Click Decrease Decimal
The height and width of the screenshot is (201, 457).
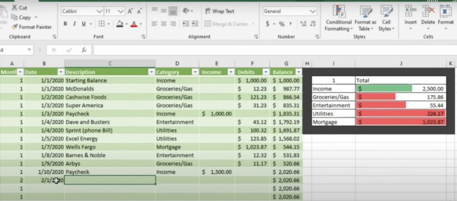[313, 24]
